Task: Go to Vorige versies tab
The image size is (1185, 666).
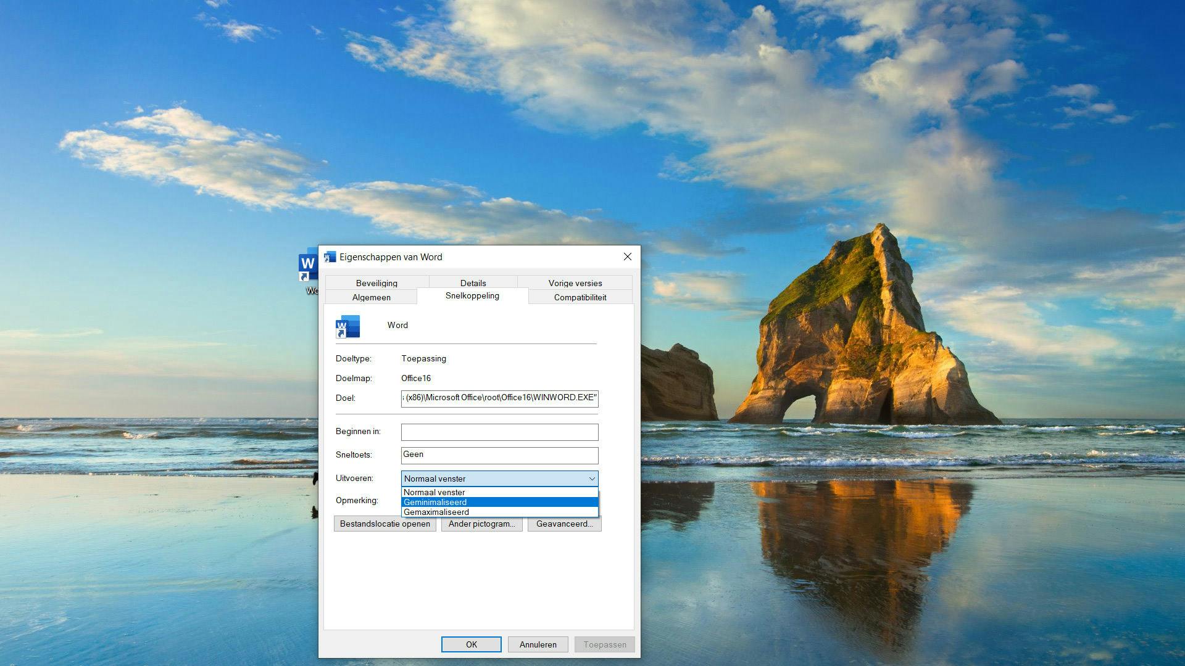Action: point(575,283)
